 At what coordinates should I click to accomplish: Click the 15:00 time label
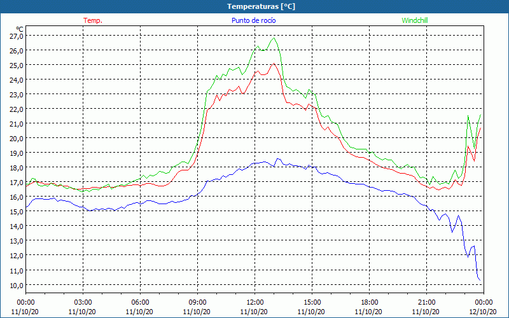tap(312, 303)
